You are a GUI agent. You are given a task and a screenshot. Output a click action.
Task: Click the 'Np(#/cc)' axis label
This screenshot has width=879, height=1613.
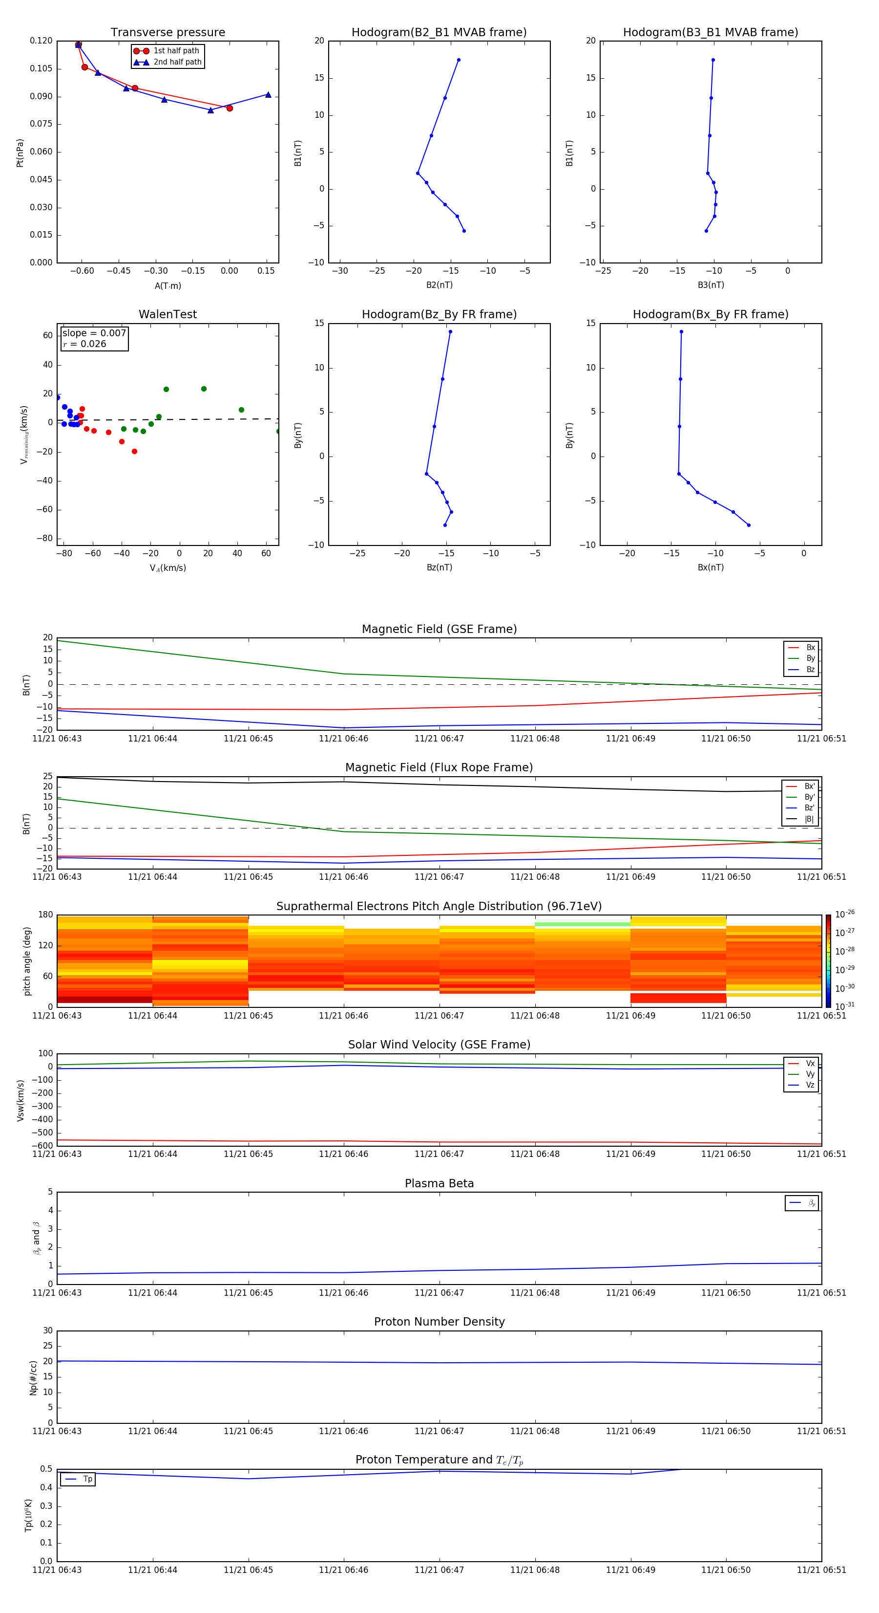(33, 1377)
